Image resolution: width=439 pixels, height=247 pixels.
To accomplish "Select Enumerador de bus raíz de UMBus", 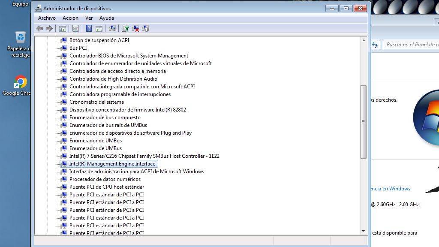I will click(x=108, y=125).
